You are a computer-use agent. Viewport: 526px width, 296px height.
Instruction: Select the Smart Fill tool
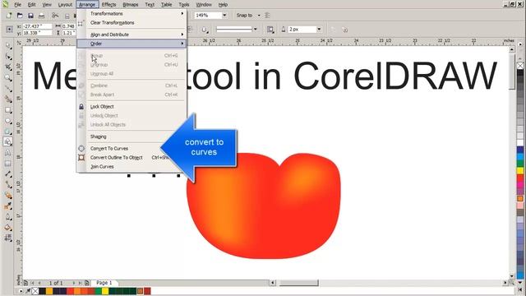pyautogui.click(x=8, y=99)
